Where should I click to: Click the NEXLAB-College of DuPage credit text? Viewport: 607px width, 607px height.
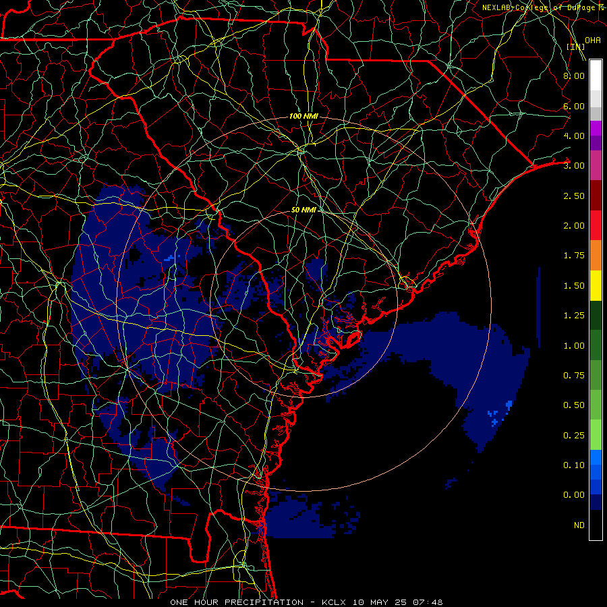coord(544,7)
